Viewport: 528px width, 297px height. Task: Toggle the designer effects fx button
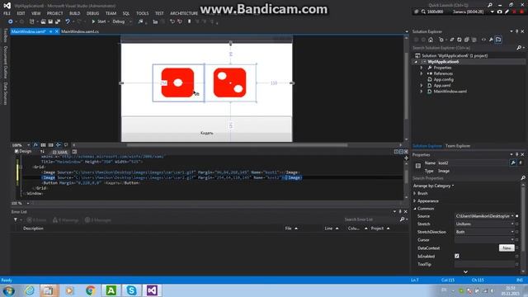(x=35, y=145)
